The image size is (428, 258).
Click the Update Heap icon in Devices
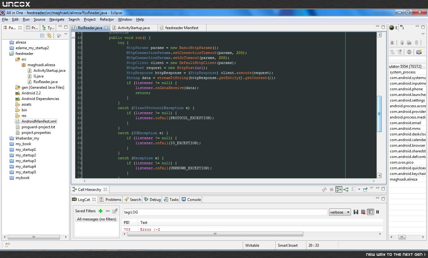402,43
